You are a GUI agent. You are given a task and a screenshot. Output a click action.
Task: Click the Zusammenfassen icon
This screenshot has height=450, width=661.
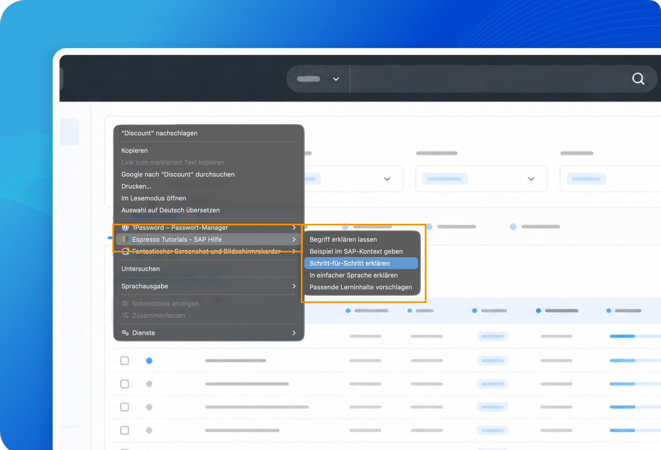coord(125,316)
